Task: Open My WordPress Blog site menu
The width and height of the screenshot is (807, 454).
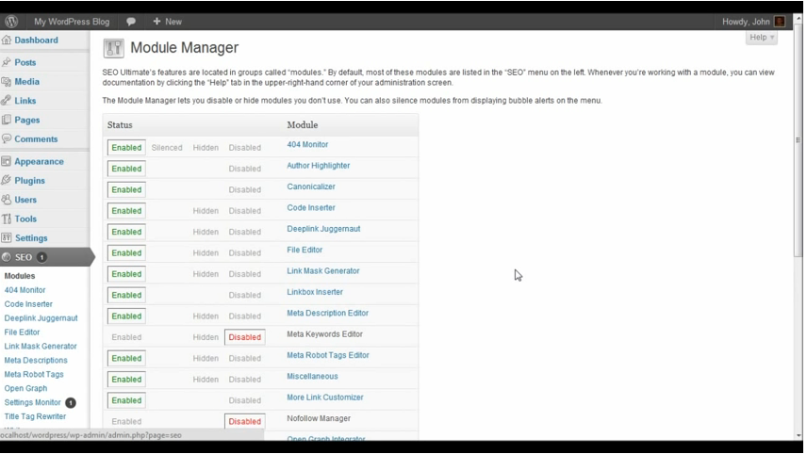Action: tap(72, 22)
